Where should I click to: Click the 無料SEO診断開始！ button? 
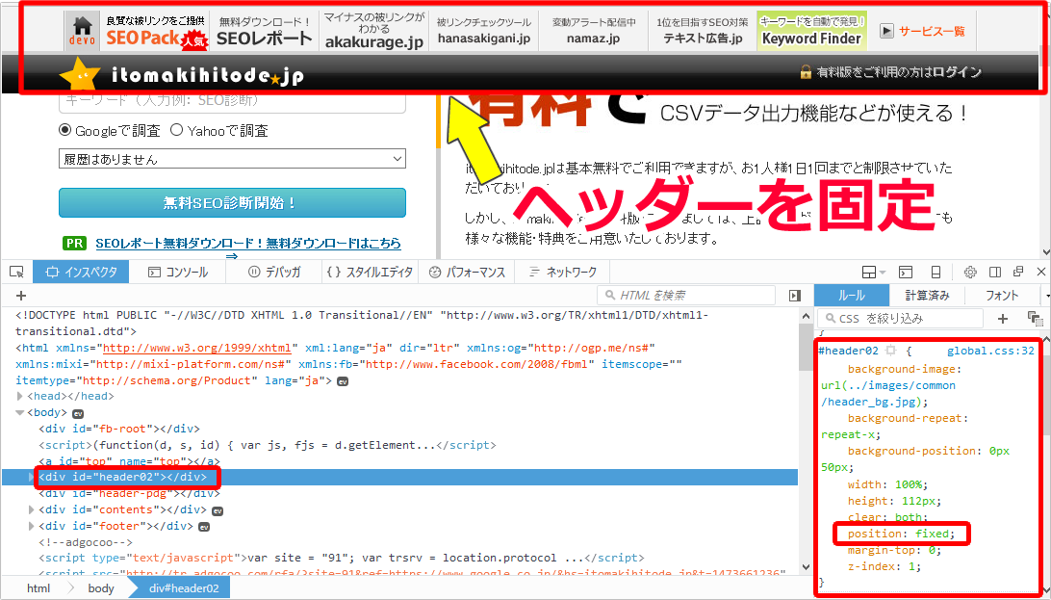(232, 203)
